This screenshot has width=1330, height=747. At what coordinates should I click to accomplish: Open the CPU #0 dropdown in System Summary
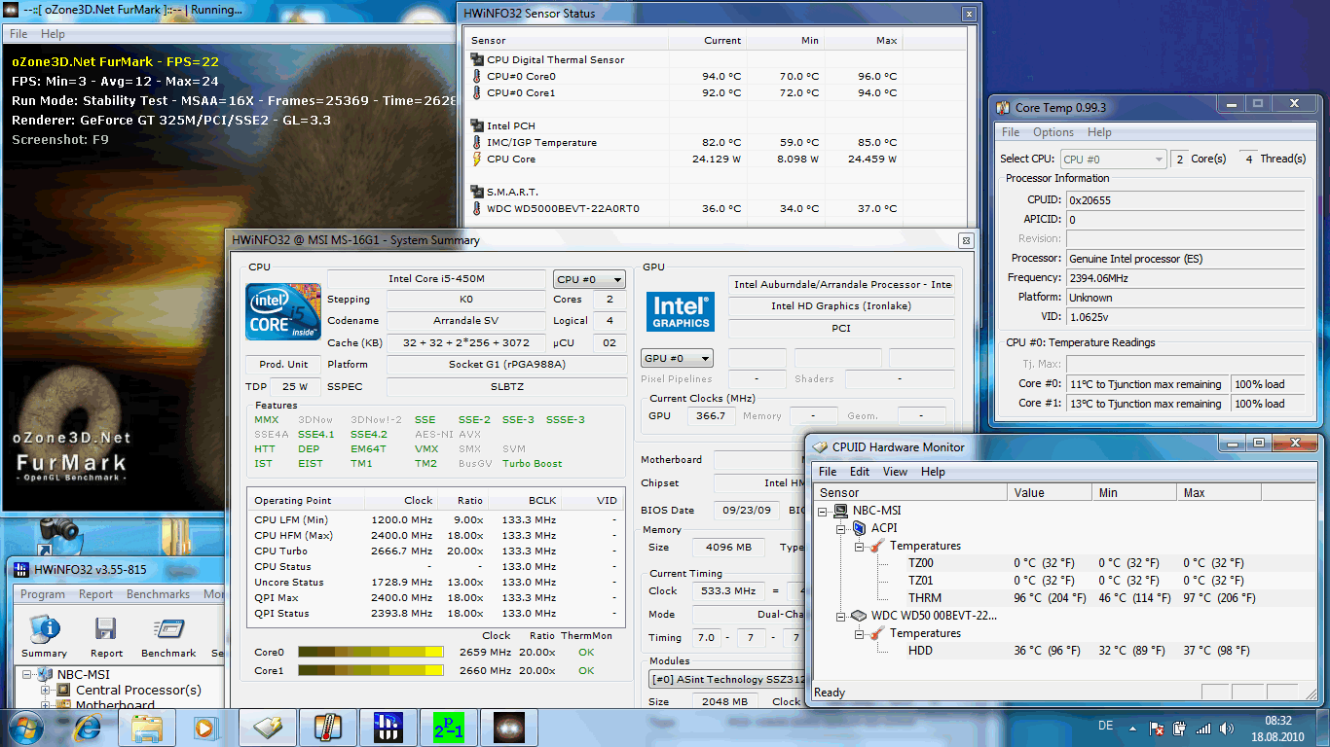point(589,279)
